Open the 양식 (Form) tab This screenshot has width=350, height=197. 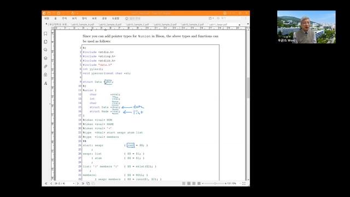pos(84,18)
